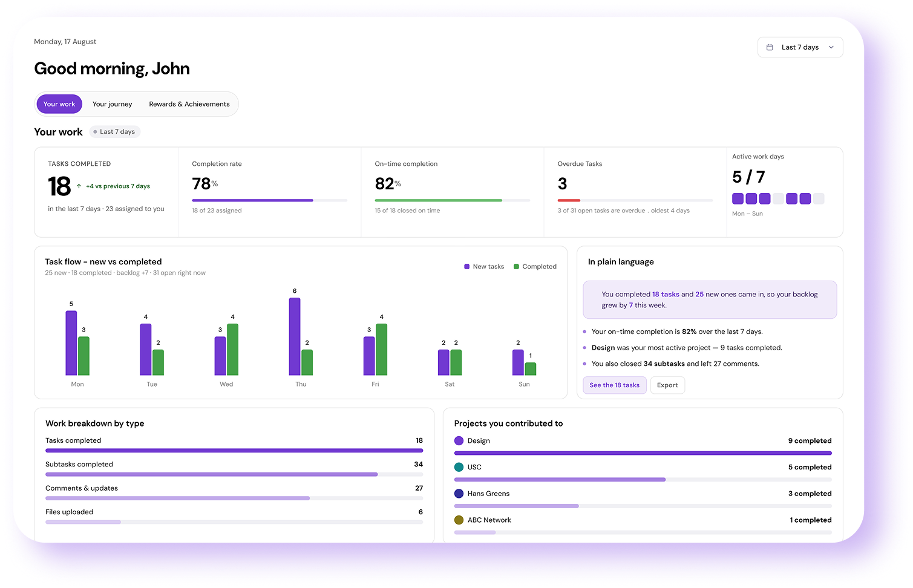
Task: Click the Monday, 17 August date
Action: [x=65, y=42]
